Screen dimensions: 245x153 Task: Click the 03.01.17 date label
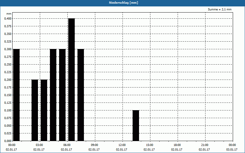pyautogui.click(x=232, y=150)
